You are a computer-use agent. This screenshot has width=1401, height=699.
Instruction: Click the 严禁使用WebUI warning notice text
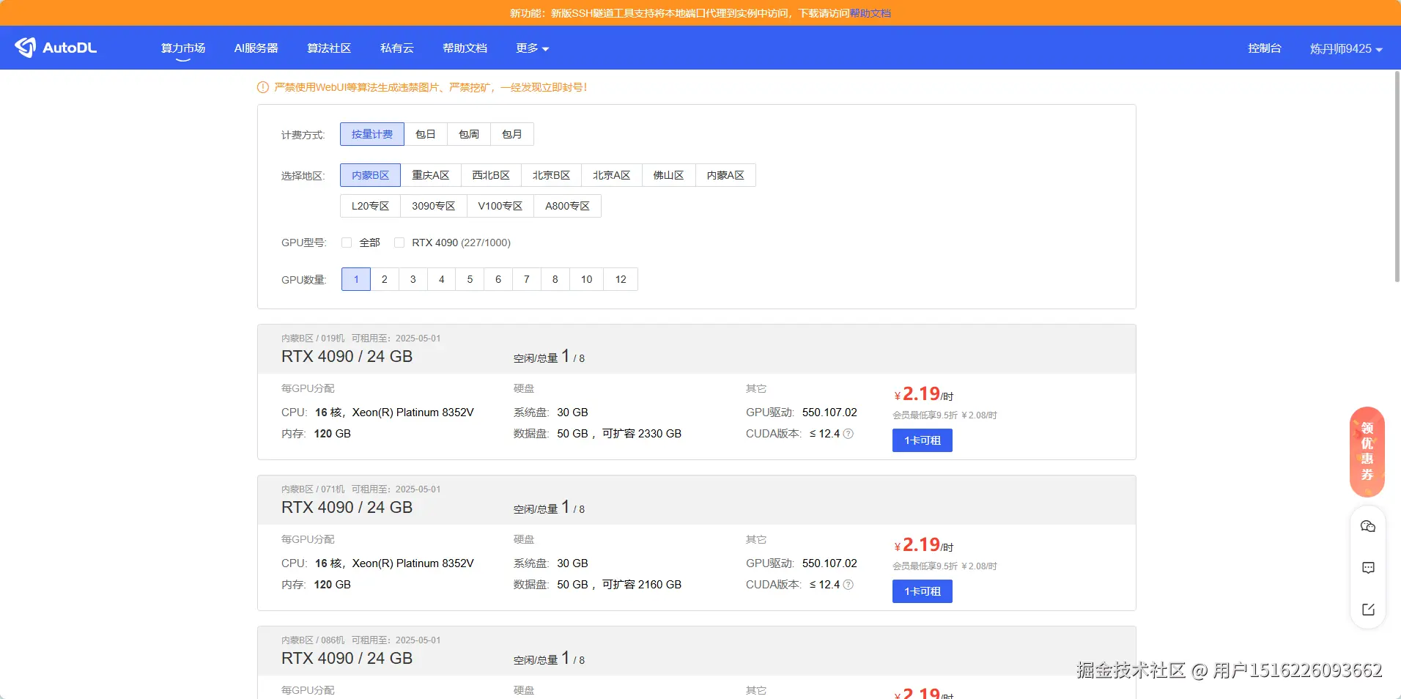click(x=431, y=87)
